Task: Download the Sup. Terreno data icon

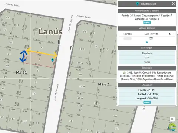Action: (147, 42)
